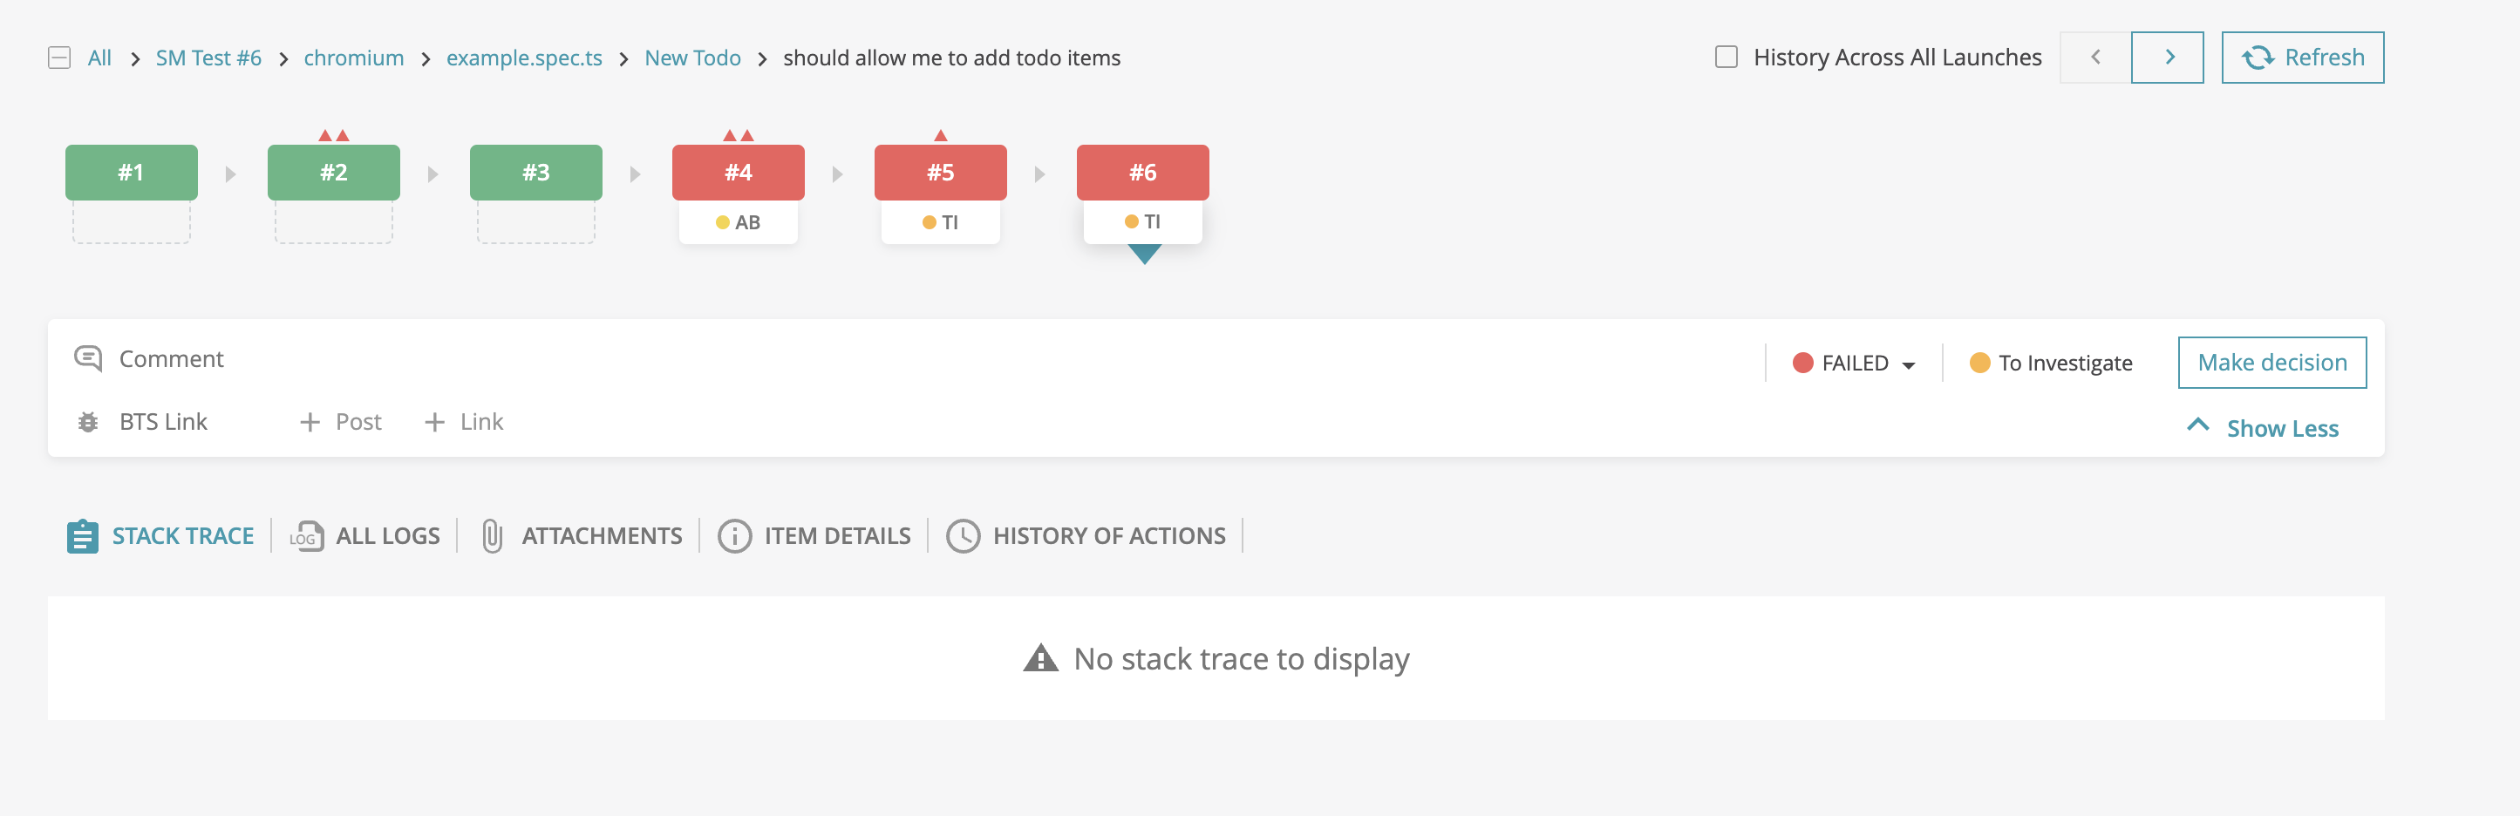Click the next launch arrow button

(2168, 57)
